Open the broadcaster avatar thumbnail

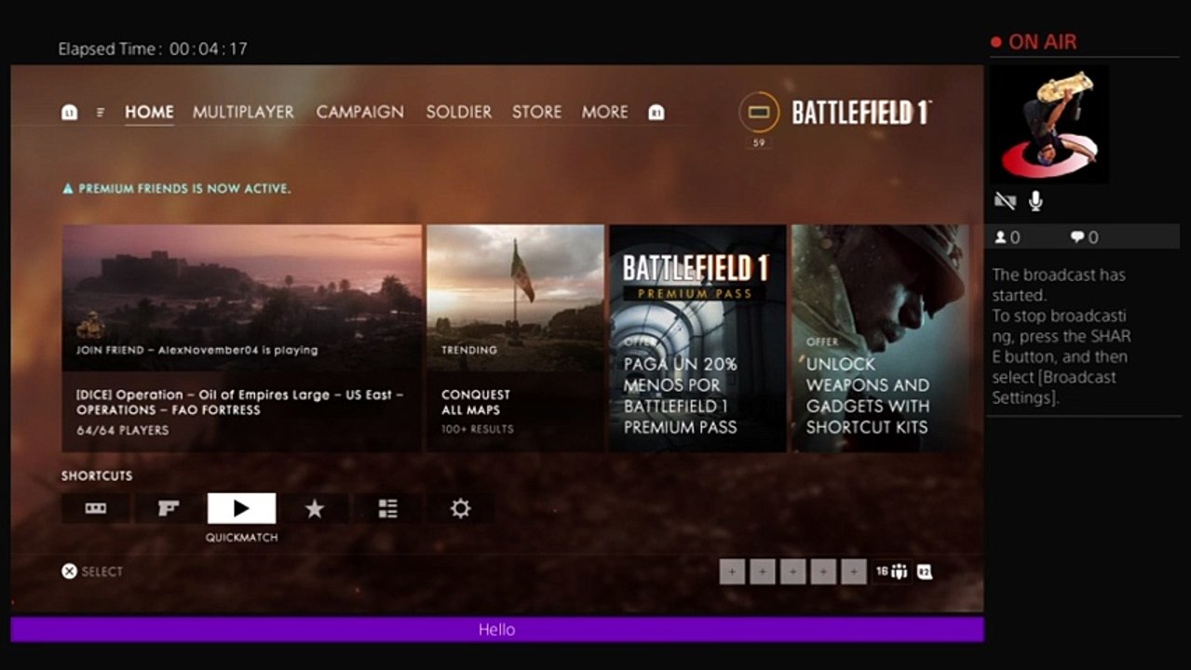1049,124
